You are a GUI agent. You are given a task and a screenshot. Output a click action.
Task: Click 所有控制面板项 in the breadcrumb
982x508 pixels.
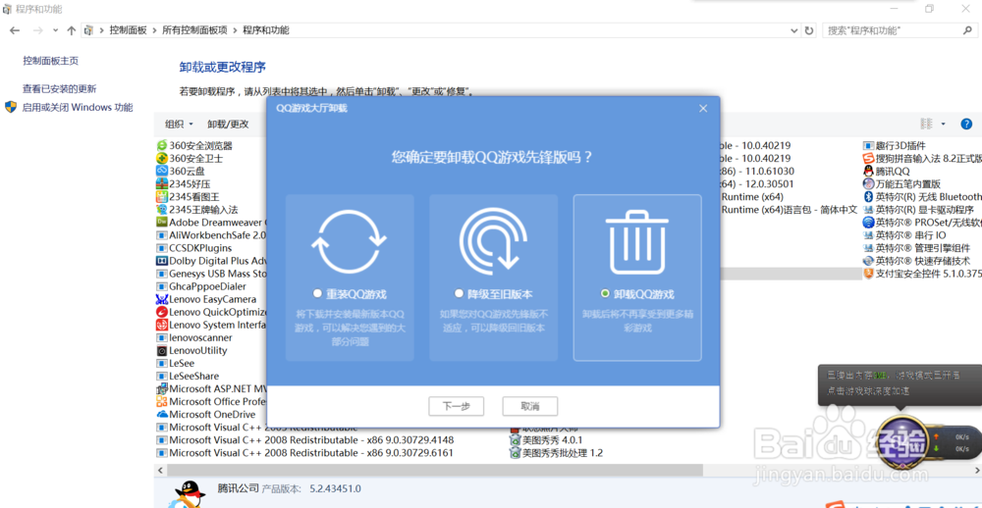194,30
